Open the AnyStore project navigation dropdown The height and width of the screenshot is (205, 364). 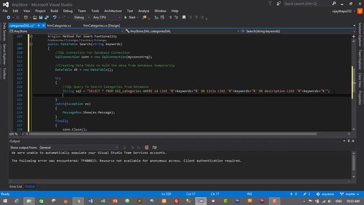tap(66, 31)
